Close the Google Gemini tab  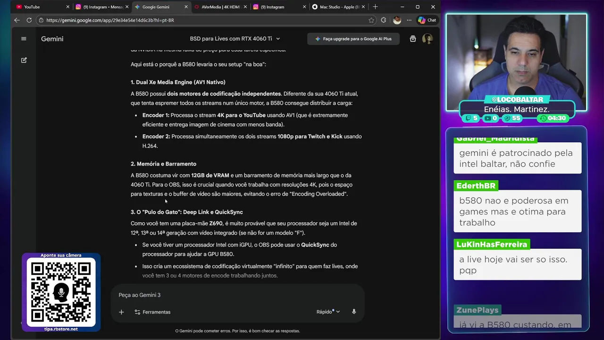pyautogui.click(x=185, y=7)
